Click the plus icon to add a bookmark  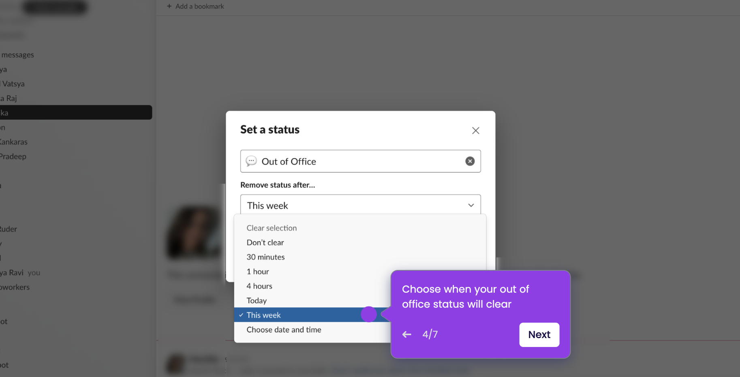[169, 6]
